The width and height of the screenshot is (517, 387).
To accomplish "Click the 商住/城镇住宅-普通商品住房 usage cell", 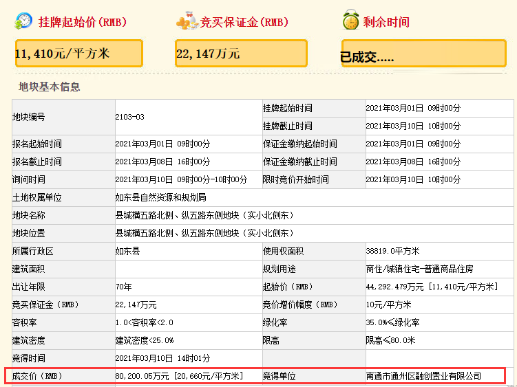I will coord(439,269).
